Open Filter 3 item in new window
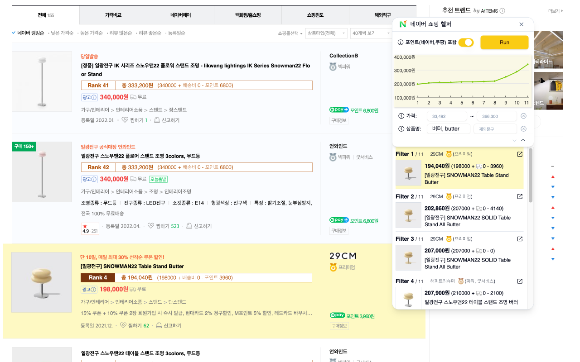 click(520, 239)
